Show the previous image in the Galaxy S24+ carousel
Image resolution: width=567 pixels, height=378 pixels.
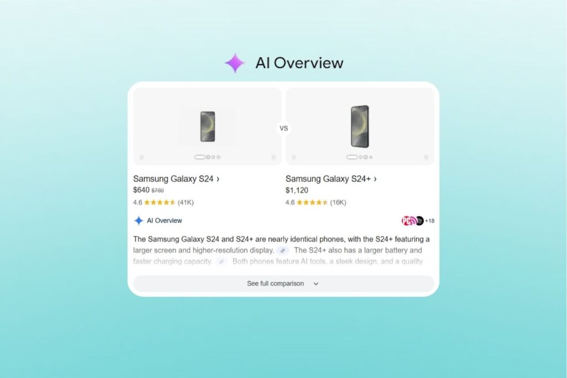coord(293,157)
